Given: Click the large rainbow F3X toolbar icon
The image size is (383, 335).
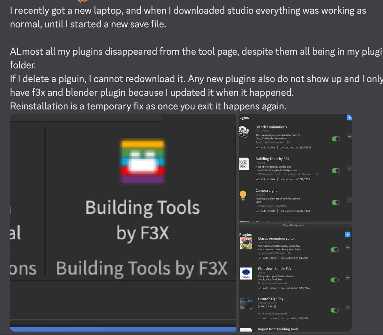Looking at the screenshot, I should click(142, 161).
